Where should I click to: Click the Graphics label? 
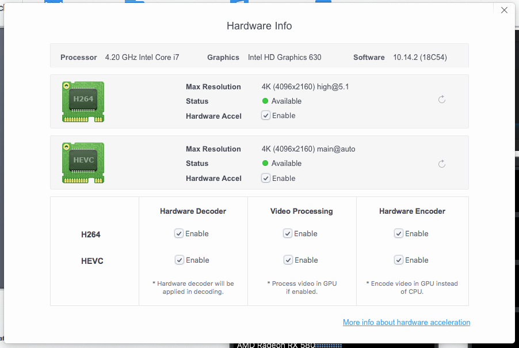click(x=223, y=58)
